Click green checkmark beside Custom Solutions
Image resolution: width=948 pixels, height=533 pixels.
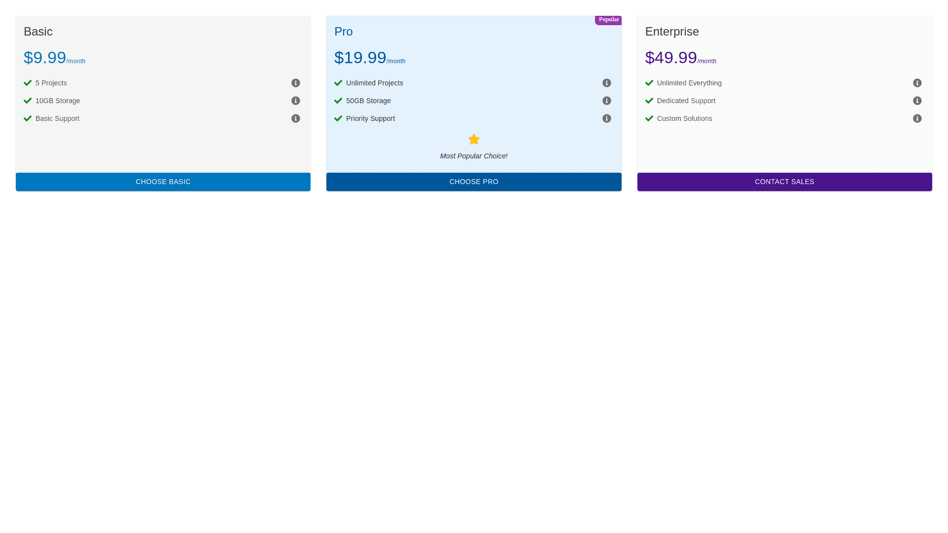(649, 118)
